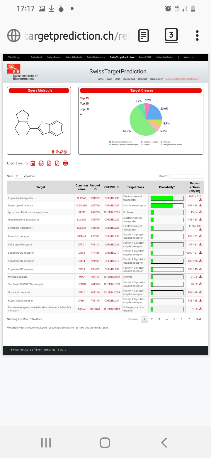Viewport: 211px width, 458px height.
Task: Tap the browser address bar URL
Action: [77, 36]
